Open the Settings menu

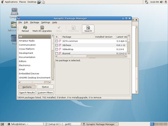(x=46, y=22)
